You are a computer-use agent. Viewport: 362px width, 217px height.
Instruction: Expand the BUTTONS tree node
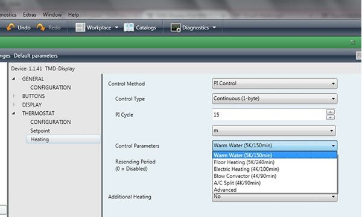(x=14, y=96)
